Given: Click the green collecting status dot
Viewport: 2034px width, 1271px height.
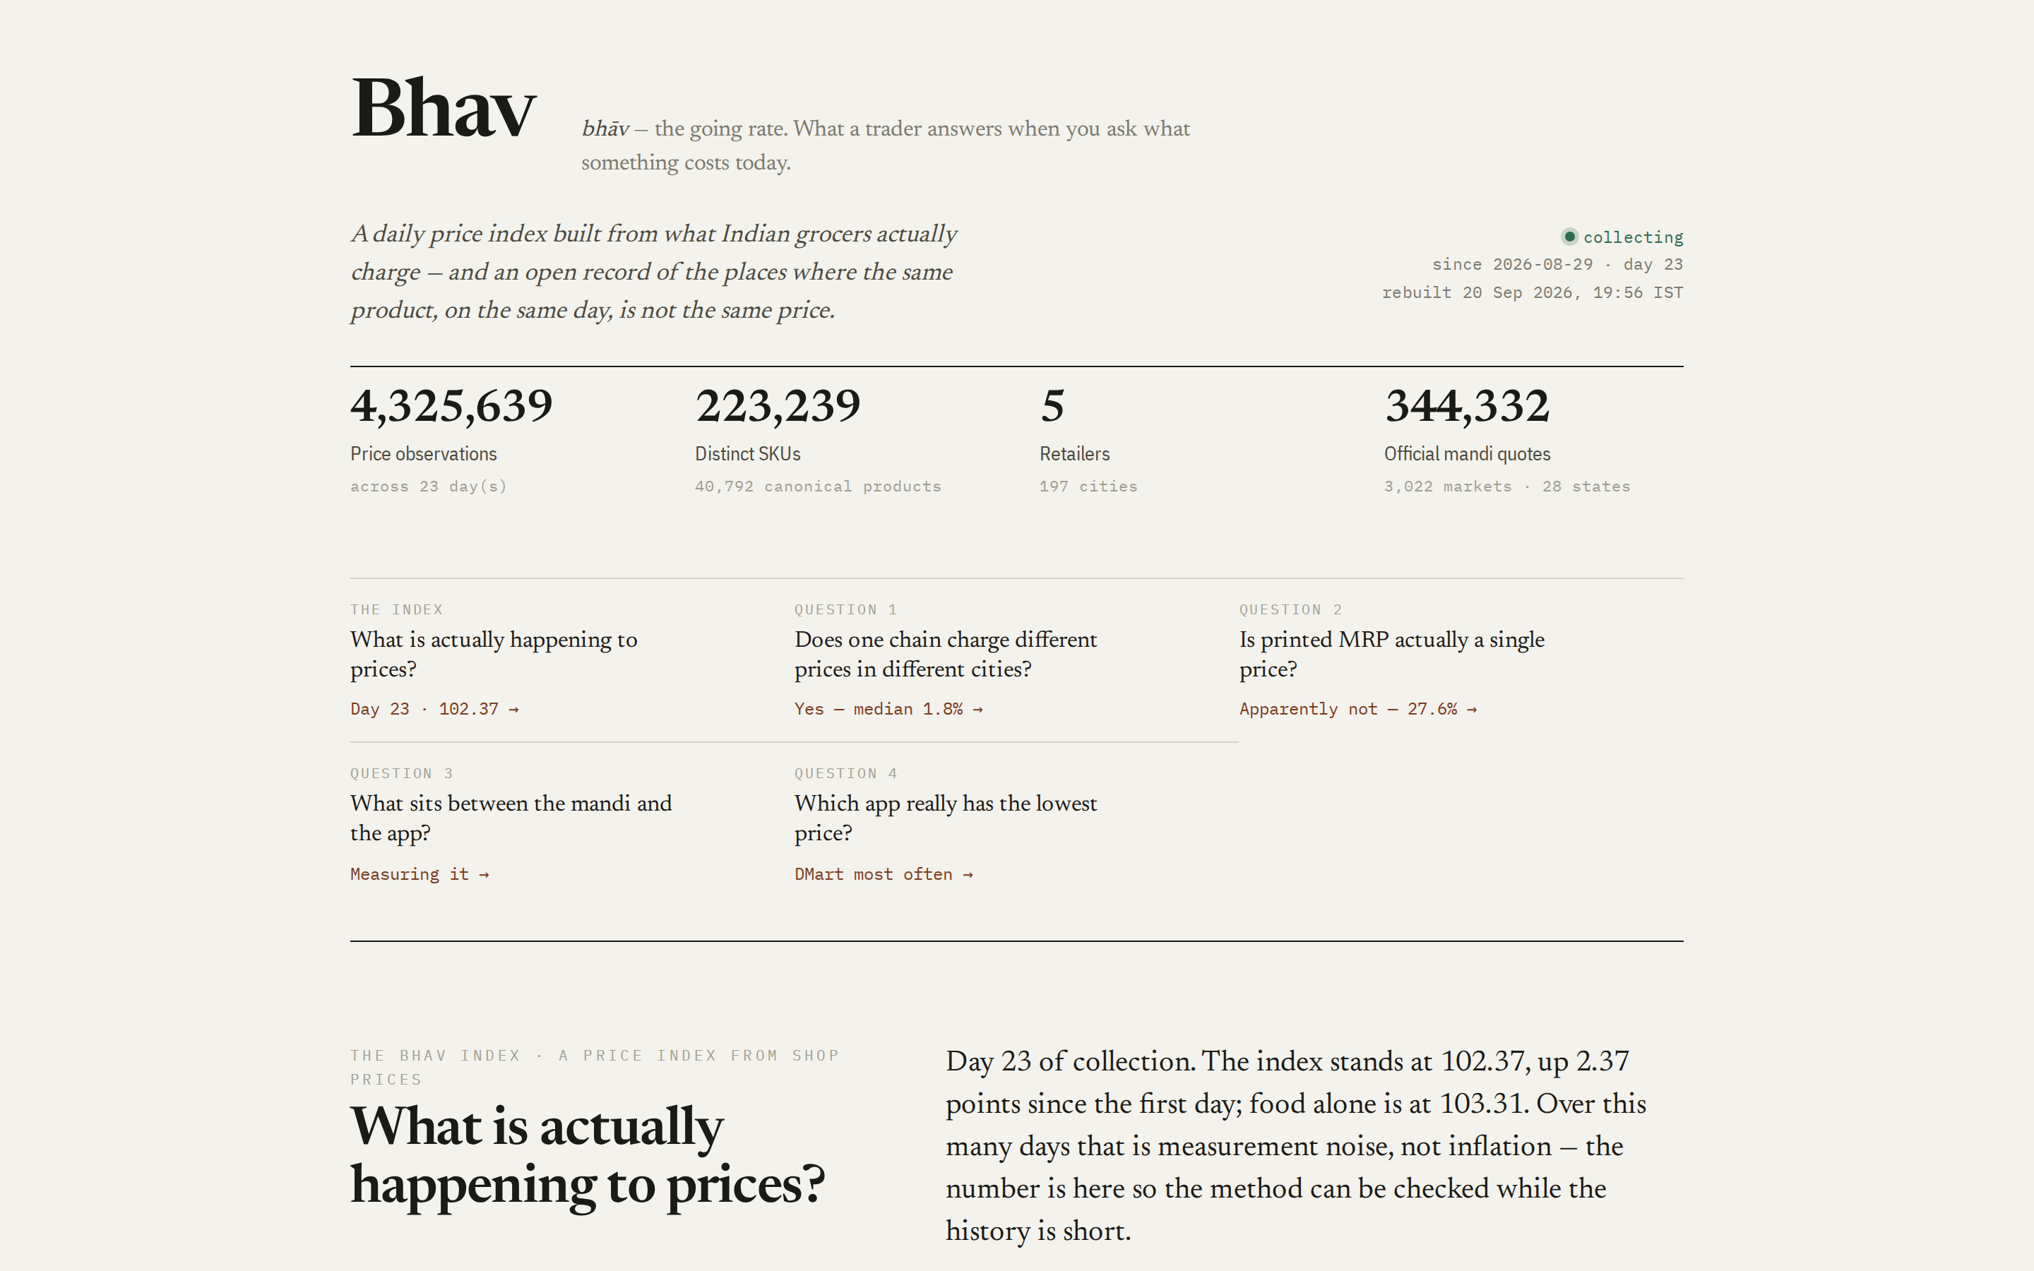Looking at the screenshot, I should 1569,237.
